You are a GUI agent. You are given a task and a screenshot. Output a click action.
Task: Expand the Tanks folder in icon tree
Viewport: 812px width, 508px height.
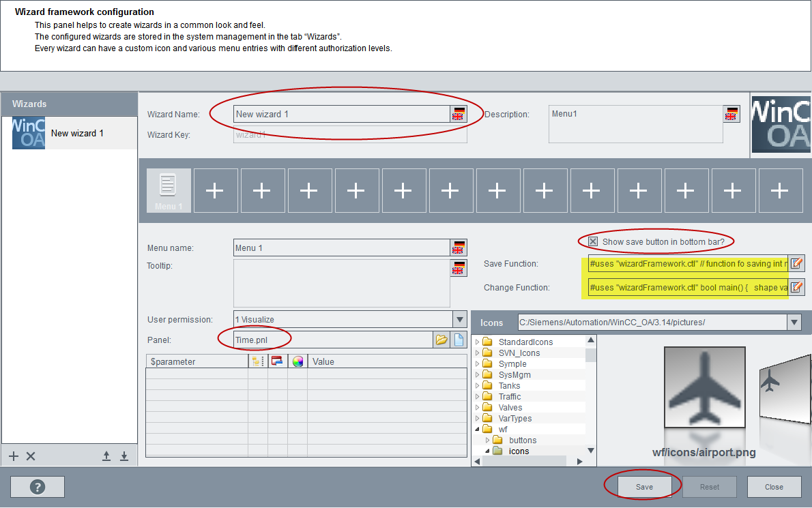point(477,386)
